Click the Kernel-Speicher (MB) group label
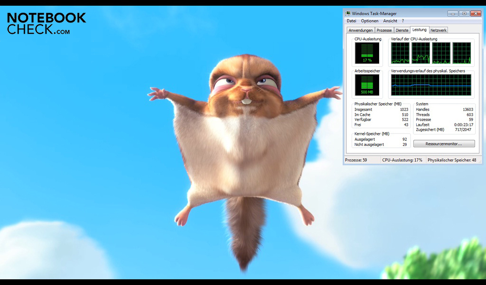This screenshot has height=285, width=486. (372, 133)
